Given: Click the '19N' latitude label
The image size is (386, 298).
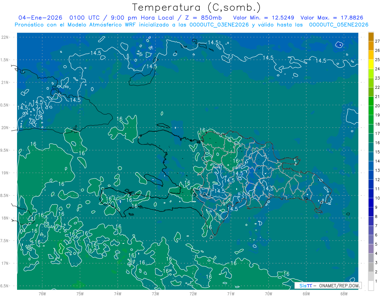Looking at the screenshot, I should pos(5,173).
